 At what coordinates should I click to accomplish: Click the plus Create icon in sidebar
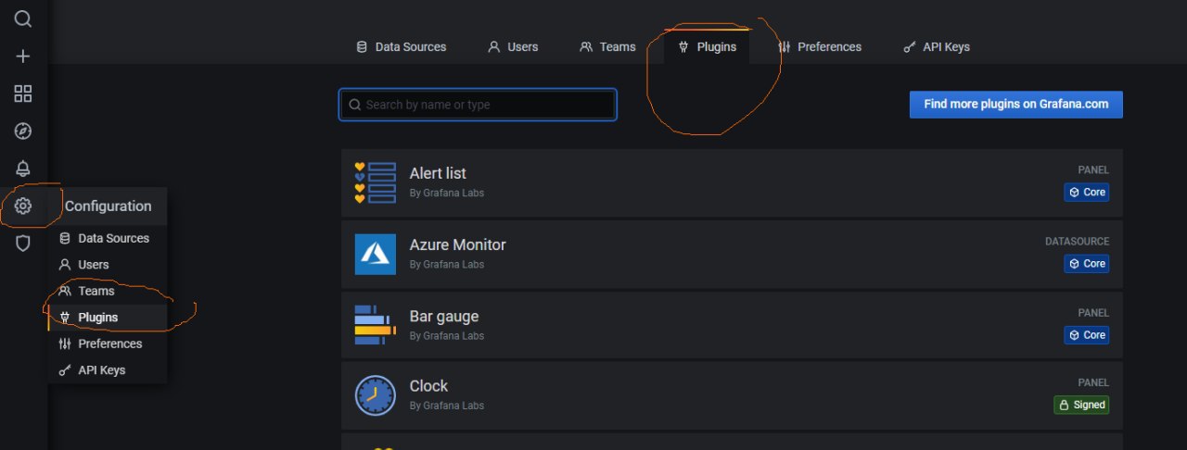coord(23,56)
